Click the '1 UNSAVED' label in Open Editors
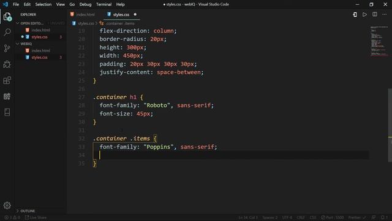 (x=56, y=23)
